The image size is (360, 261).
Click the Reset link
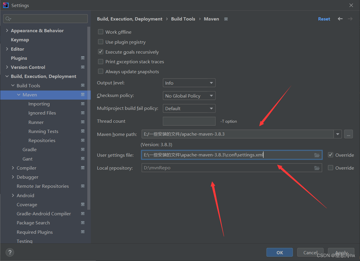click(324, 19)
